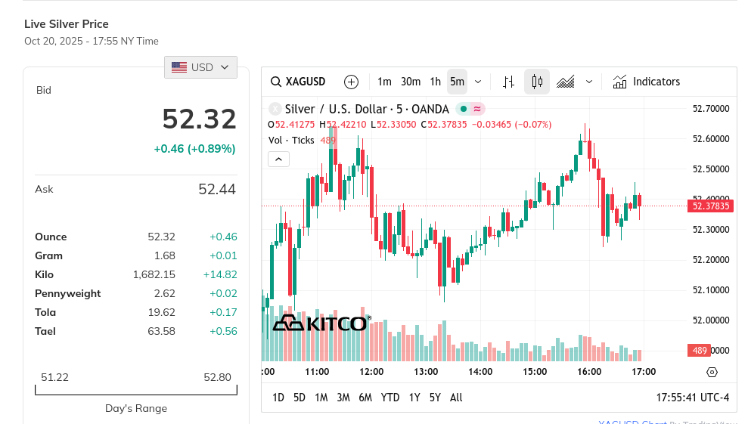Expand the chart style dropdown arrow
748x424 pixels.
tap(589, 82)
